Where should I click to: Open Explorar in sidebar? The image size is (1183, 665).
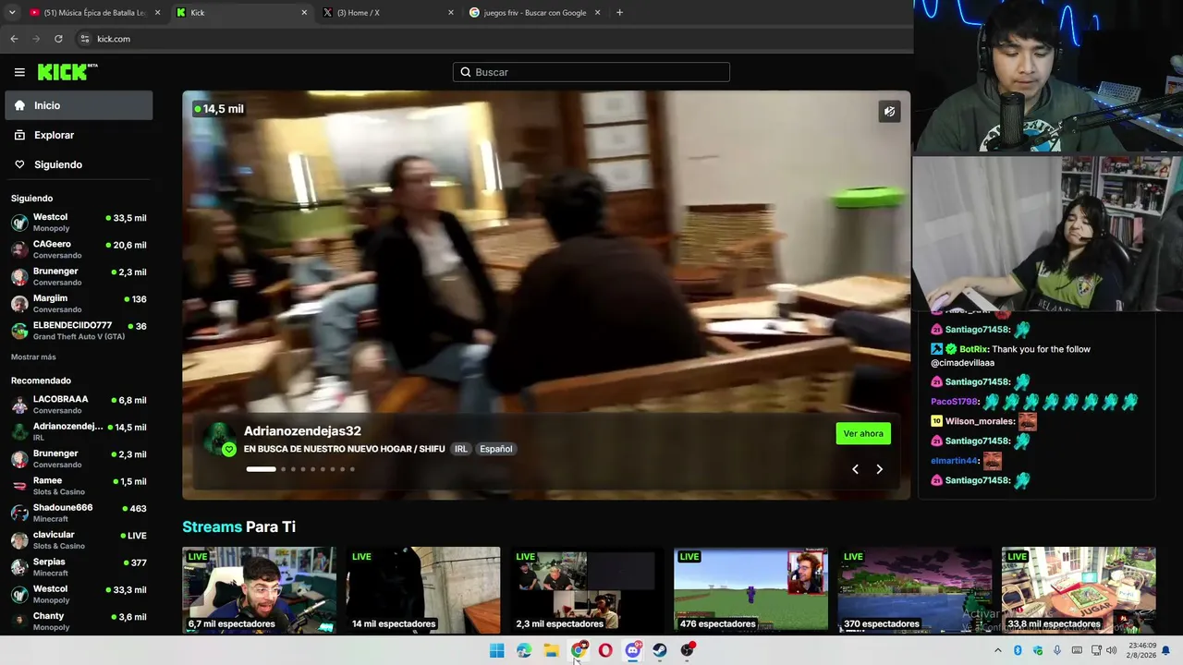(79, 135)
